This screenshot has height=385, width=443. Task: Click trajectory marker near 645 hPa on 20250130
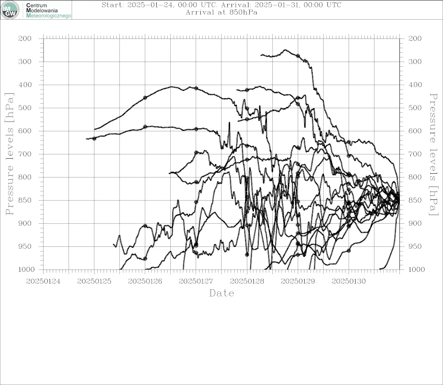click(349, 142)
